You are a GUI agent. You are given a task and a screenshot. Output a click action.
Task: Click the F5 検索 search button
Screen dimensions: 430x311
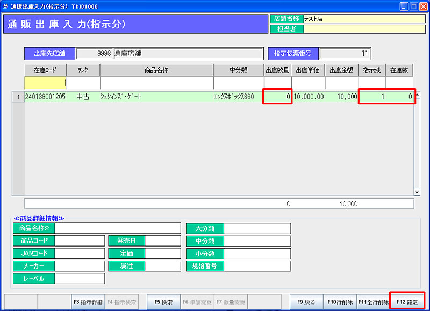point(163,302)
